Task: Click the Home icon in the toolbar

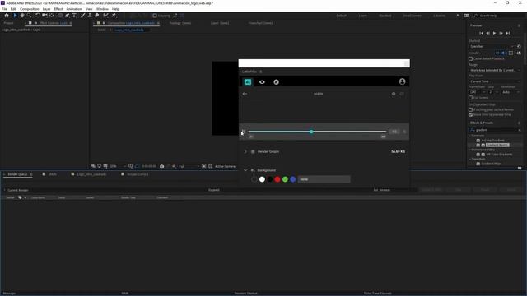Action: [7, 16]
